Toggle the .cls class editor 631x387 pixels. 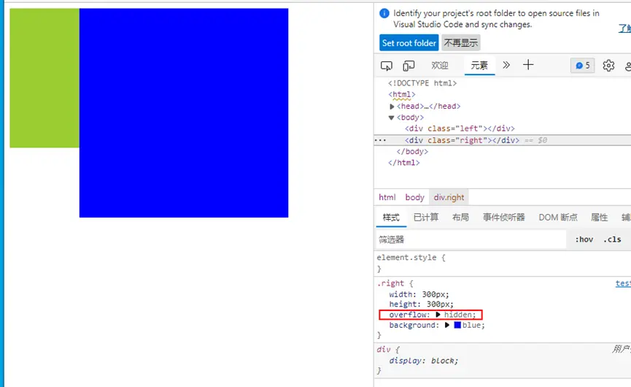coord(612,240)
